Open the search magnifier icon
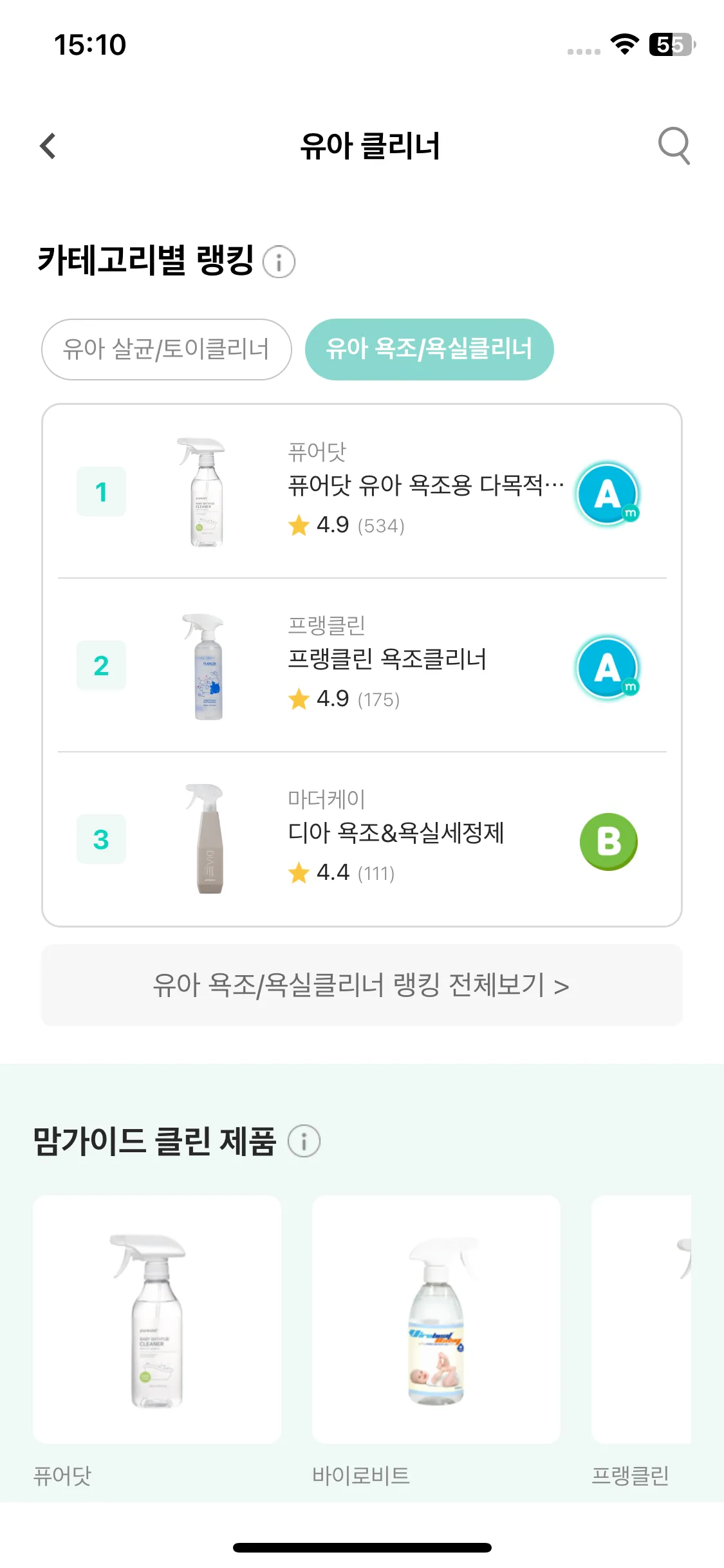The width and height of the screenshot is (724, 1568). 674,146
